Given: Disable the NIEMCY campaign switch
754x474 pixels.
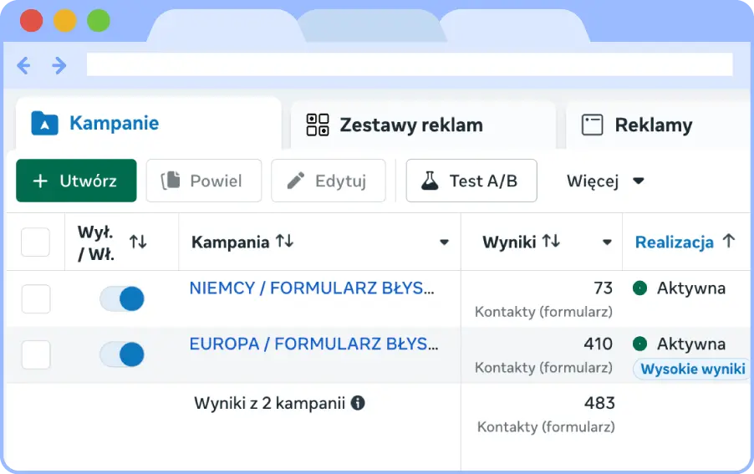Looking at the screenshot, I should (x=122, y=298).
